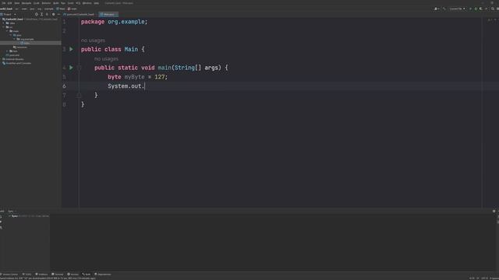Select the Main class in project tree
This screenshot has width=499, height=280.
tap(26, 43)
